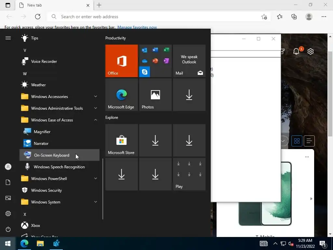
Task: Open Edge tab actions menu
Action: tap(8, 5)
